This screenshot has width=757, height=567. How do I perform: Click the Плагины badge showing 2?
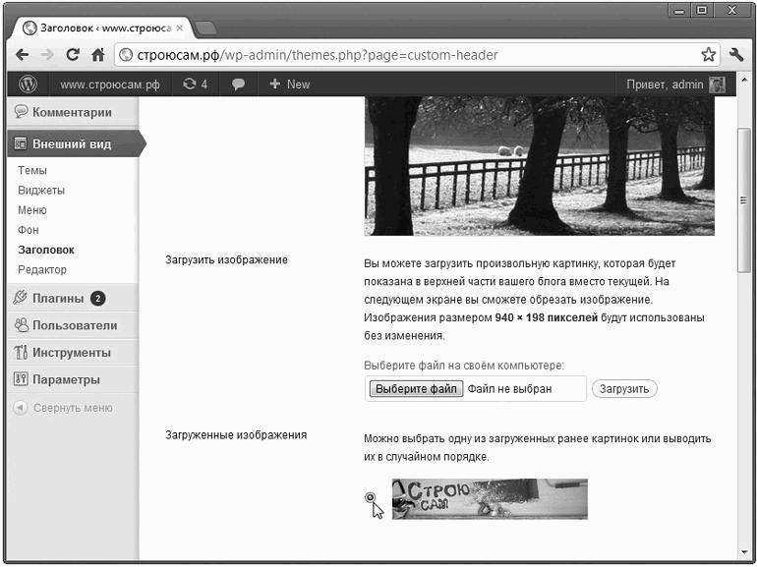(97, 298)
